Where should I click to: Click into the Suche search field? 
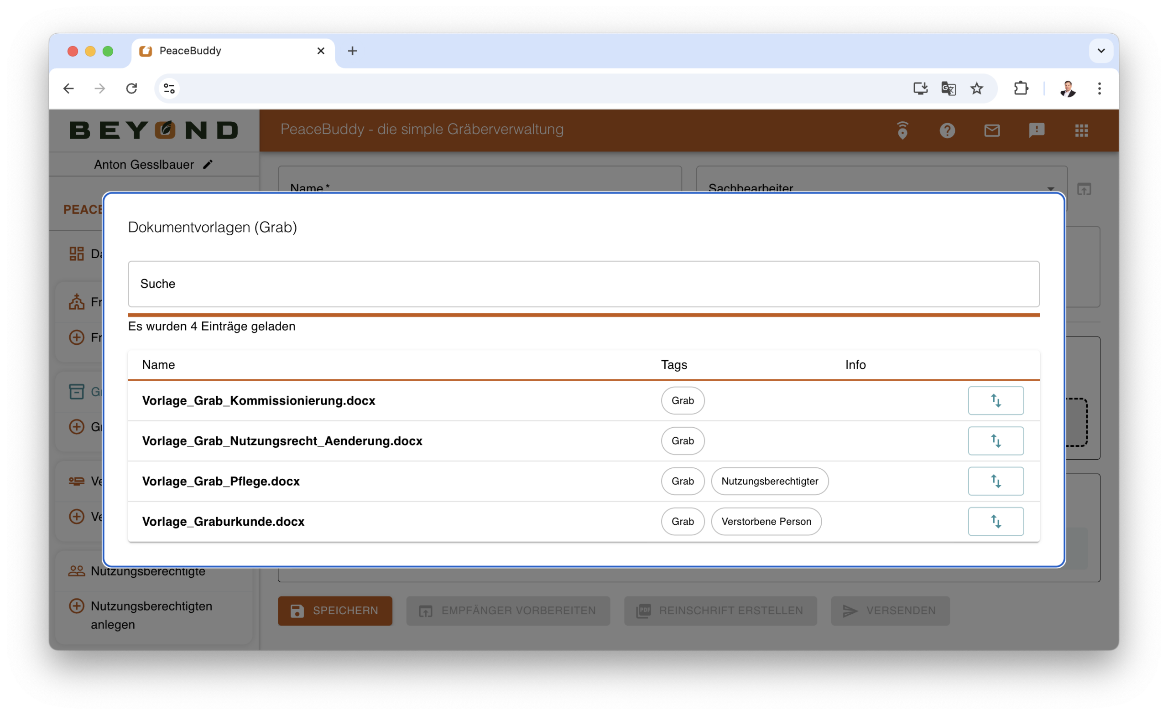(583, 284)
